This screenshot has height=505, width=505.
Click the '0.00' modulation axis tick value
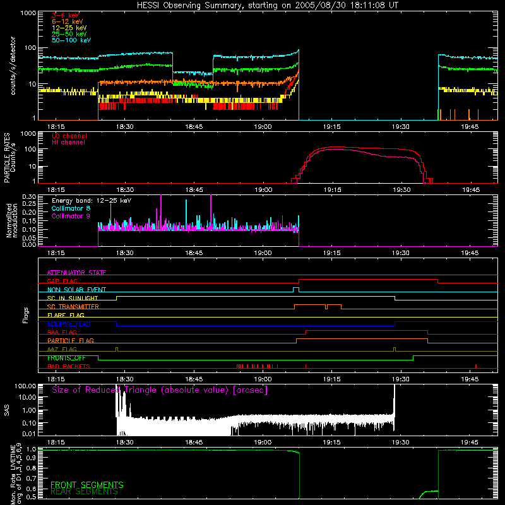tap(29, 244)
